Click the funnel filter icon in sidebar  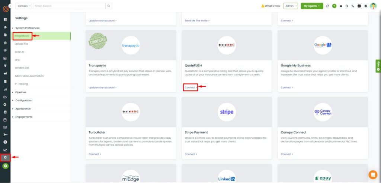click(x=5, y=66)
